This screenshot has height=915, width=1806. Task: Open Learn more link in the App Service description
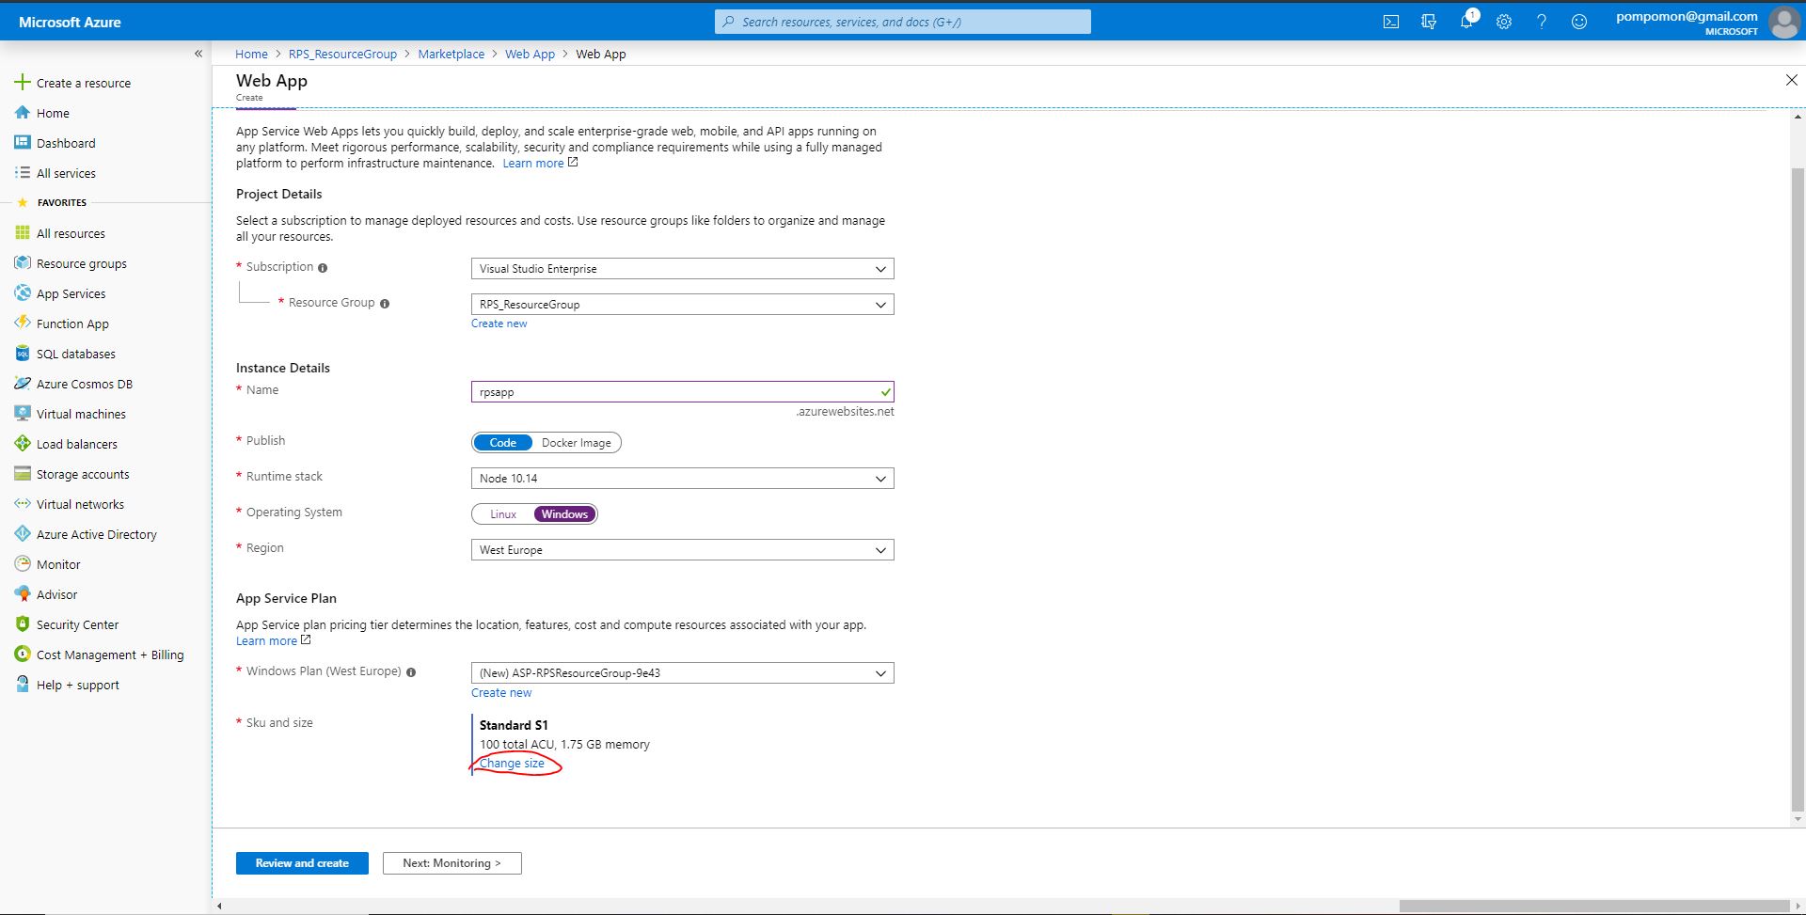coord(533,164)
